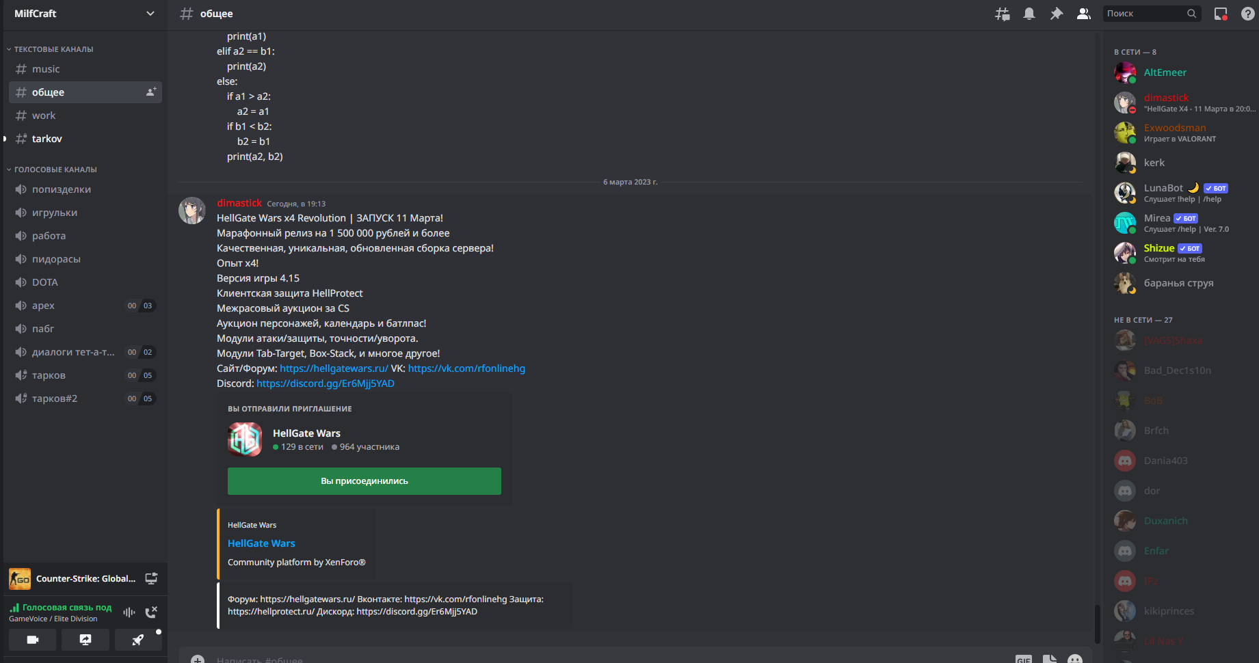1259x663 pixels.
Task: Join попизделки voice channel
Action: pyautogui.click(x=85, y=189)
